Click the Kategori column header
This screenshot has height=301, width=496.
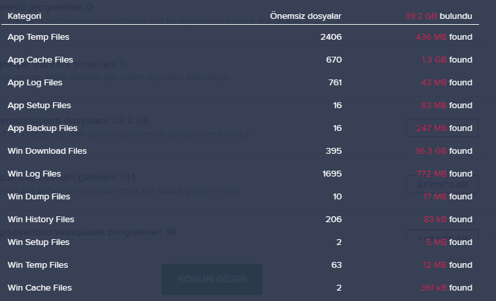[24, 15]
